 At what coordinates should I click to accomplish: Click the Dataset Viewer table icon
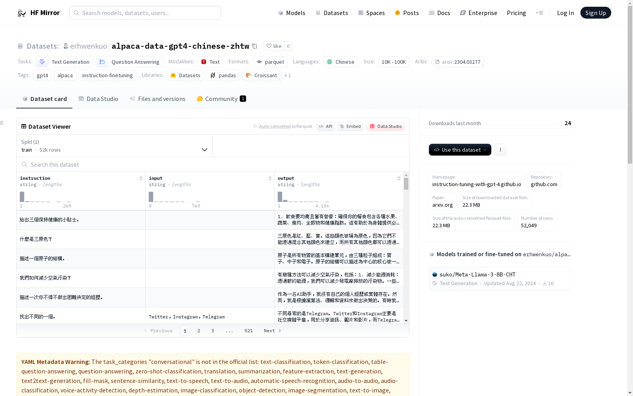[x=24, y=126]
